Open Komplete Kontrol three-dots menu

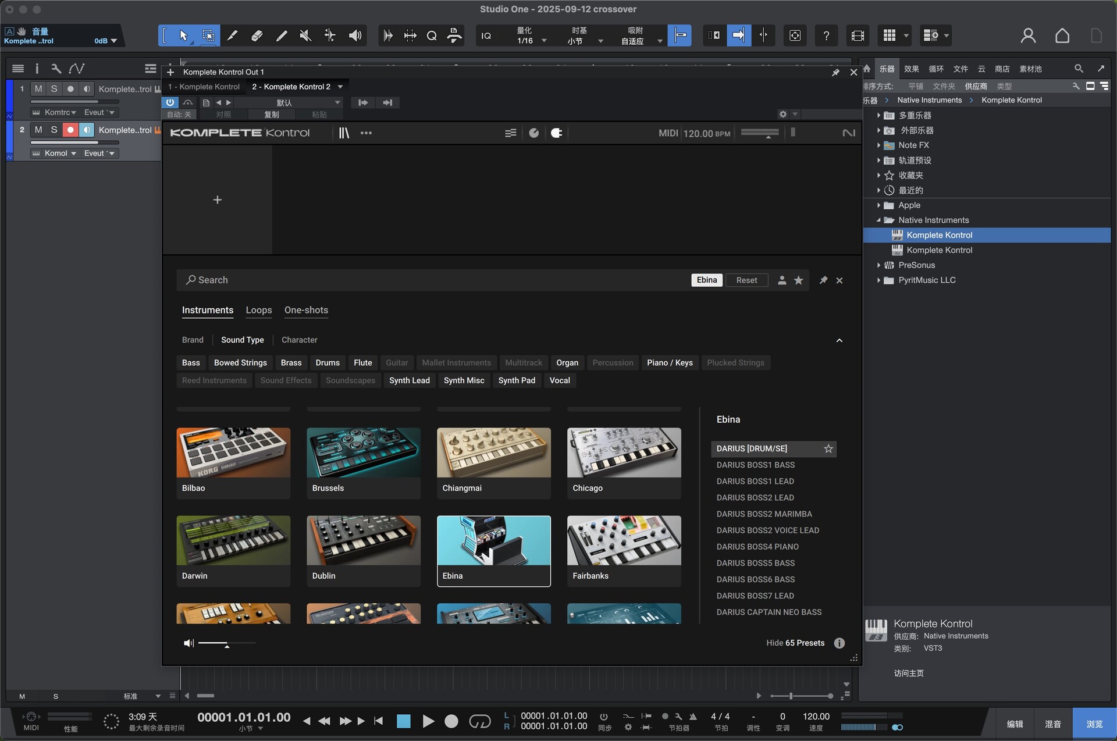click(x=366, y=133)
